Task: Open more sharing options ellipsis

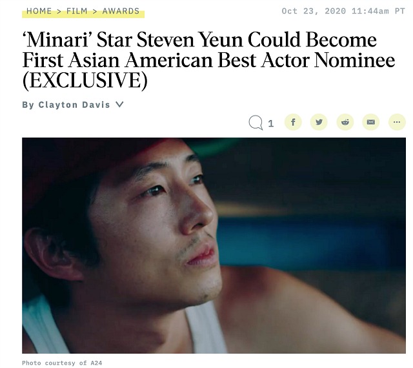Action: pos(397,122)
